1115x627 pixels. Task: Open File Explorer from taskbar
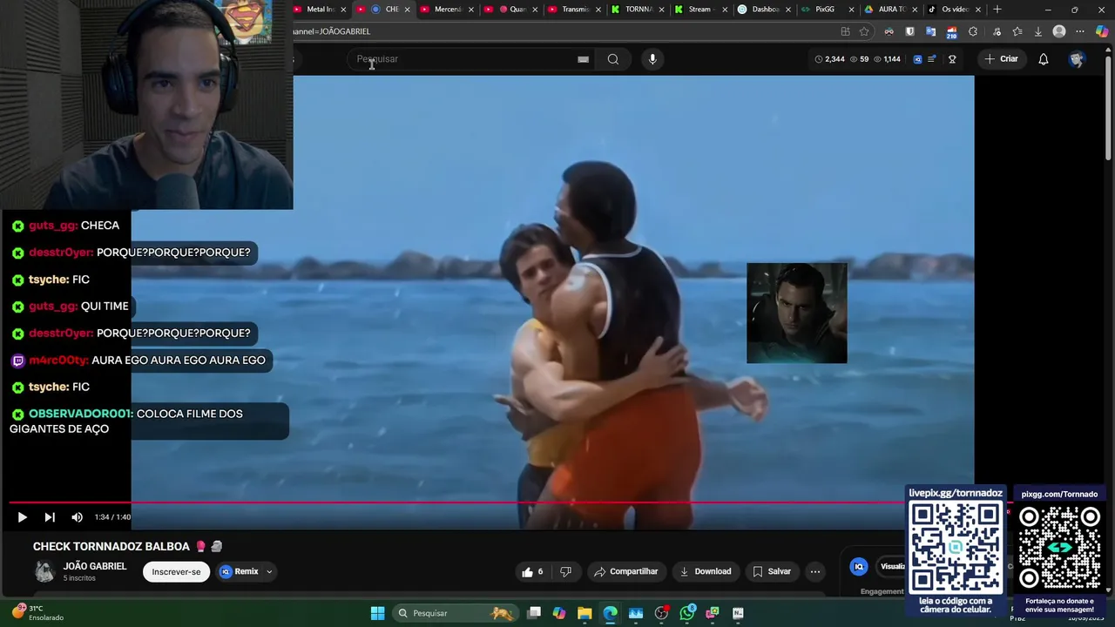(585, 613)
